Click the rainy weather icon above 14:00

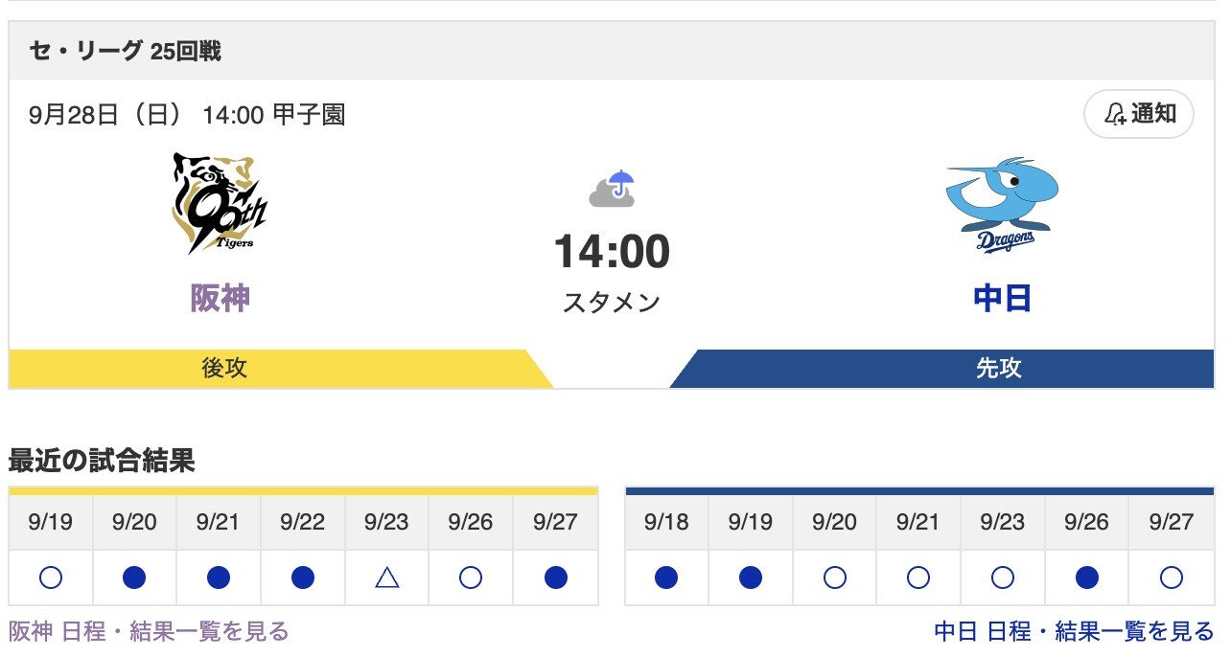pos(612,188)
